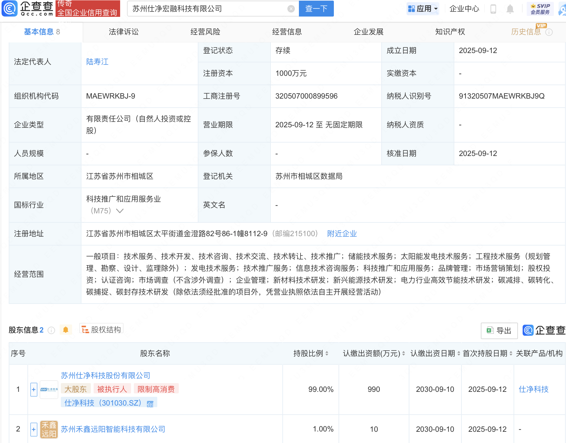This screenshot has height=443, width=566.
Task: Open legal representative 陆寿江 link
Action: pyautogui.click(x=97, y=62)
